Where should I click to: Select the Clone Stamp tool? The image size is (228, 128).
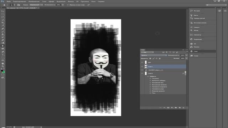[2, 34]
